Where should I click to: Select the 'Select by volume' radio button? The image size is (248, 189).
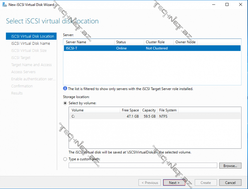[x=65, y=103]
